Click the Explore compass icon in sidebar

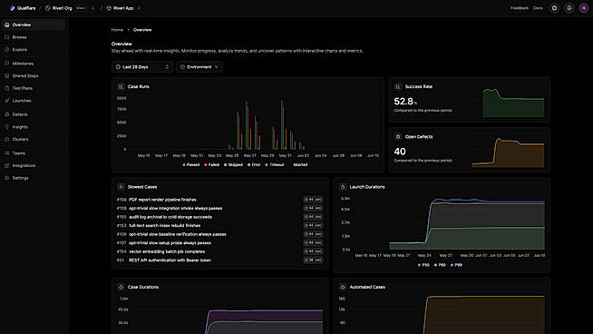[x=7, y=50]
